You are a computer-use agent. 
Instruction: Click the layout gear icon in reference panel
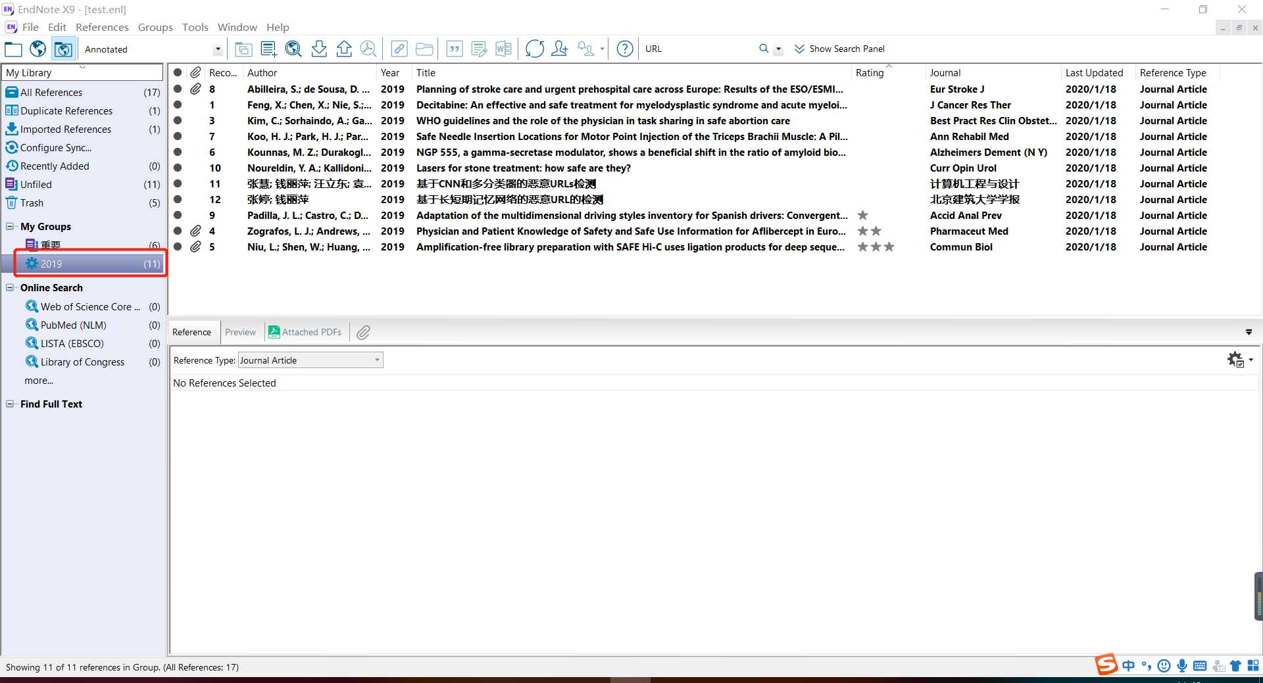point(1236,360)
